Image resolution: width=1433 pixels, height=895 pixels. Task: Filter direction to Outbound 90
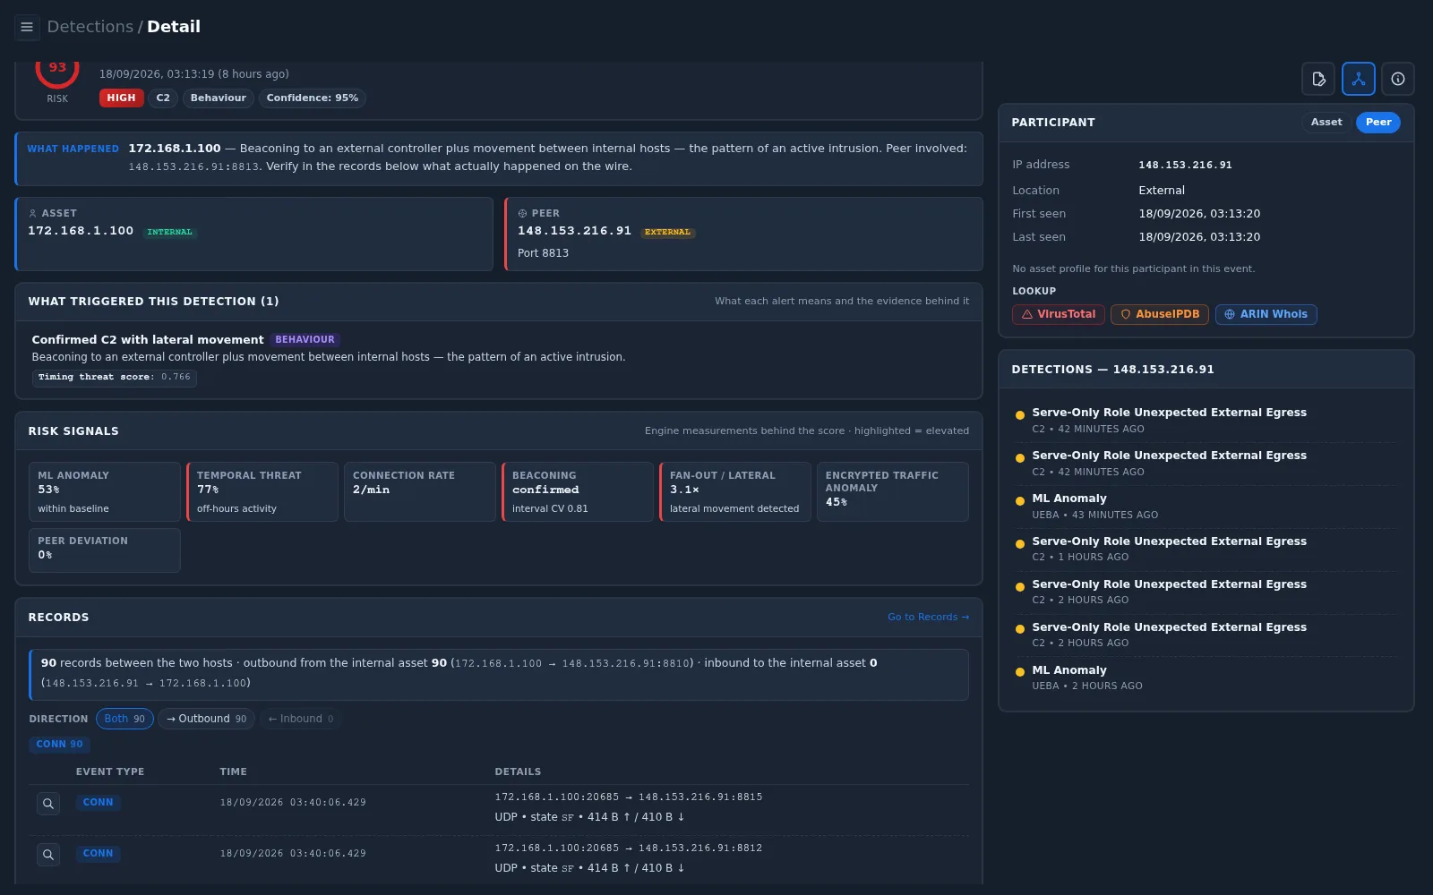[207, 719]
